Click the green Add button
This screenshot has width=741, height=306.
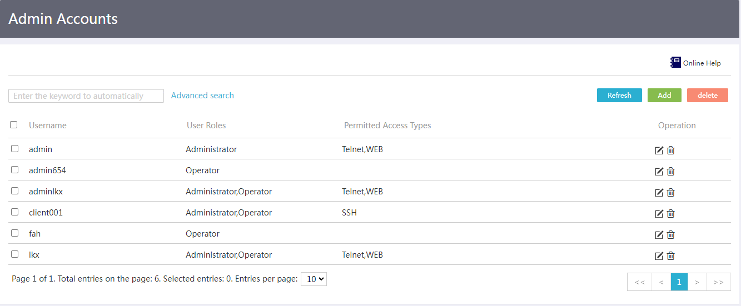pyautogui.click(x=664, y=96)
